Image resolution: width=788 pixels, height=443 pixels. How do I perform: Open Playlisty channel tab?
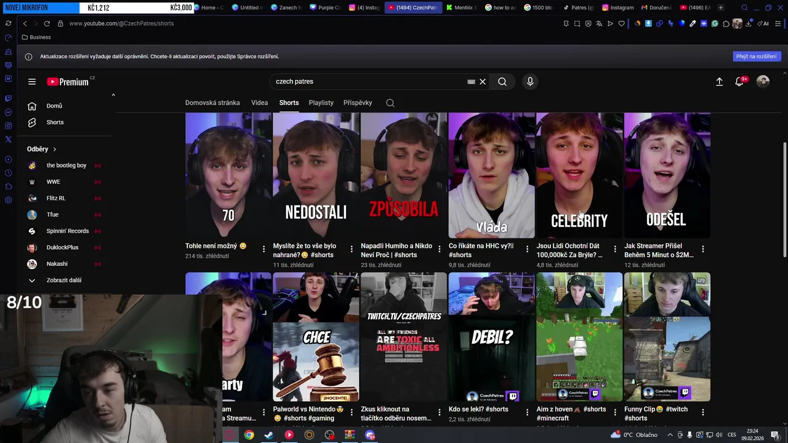coord(321,103)
